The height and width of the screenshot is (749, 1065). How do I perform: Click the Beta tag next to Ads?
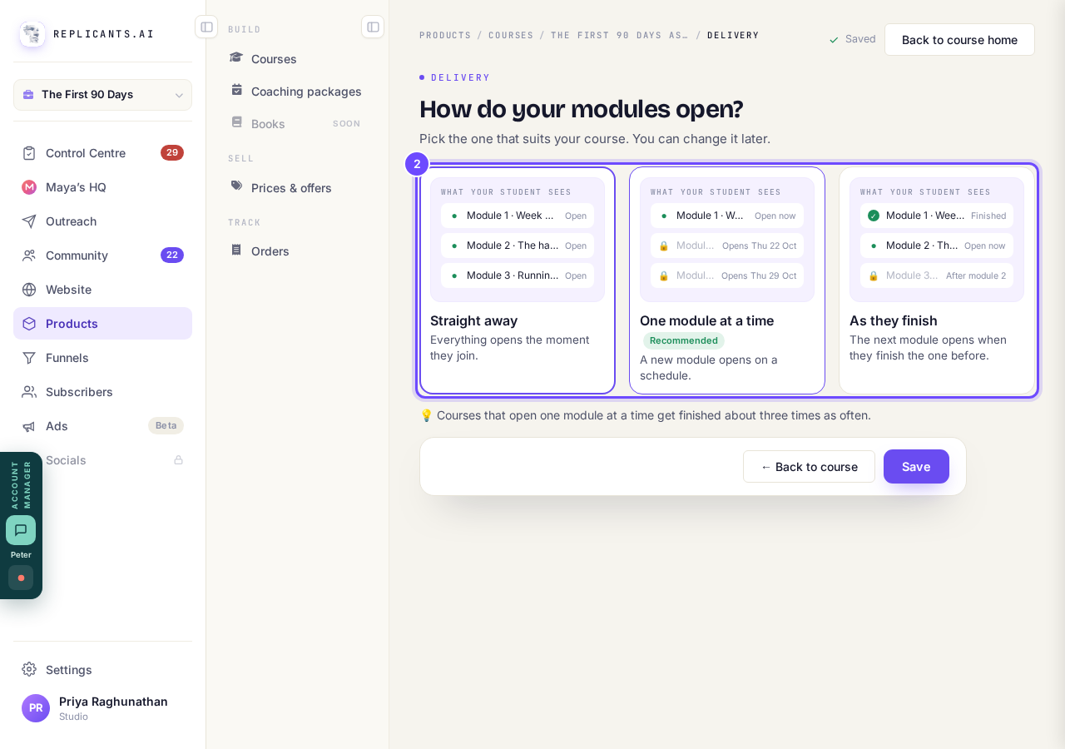166,426
